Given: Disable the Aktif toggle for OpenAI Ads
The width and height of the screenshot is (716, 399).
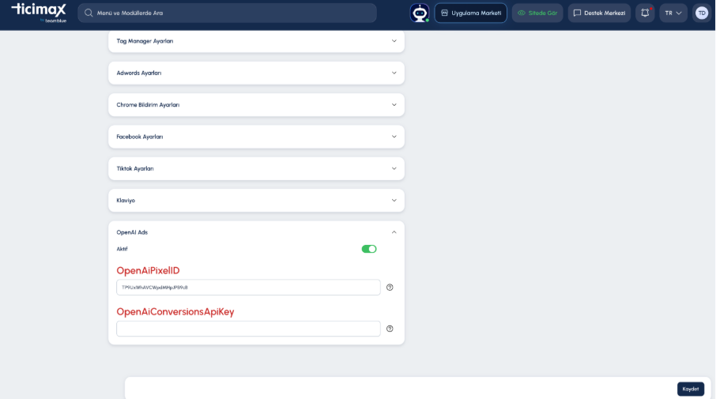Looking at the screenshot, I should click(x=369, y=249).
